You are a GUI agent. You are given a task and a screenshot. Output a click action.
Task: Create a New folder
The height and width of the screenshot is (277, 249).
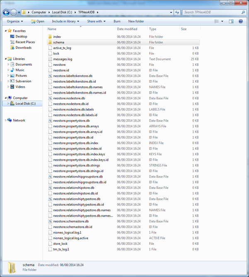click(x=136, y=22)
